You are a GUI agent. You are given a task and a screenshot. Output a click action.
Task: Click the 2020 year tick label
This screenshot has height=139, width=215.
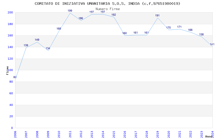coord(168,134)
